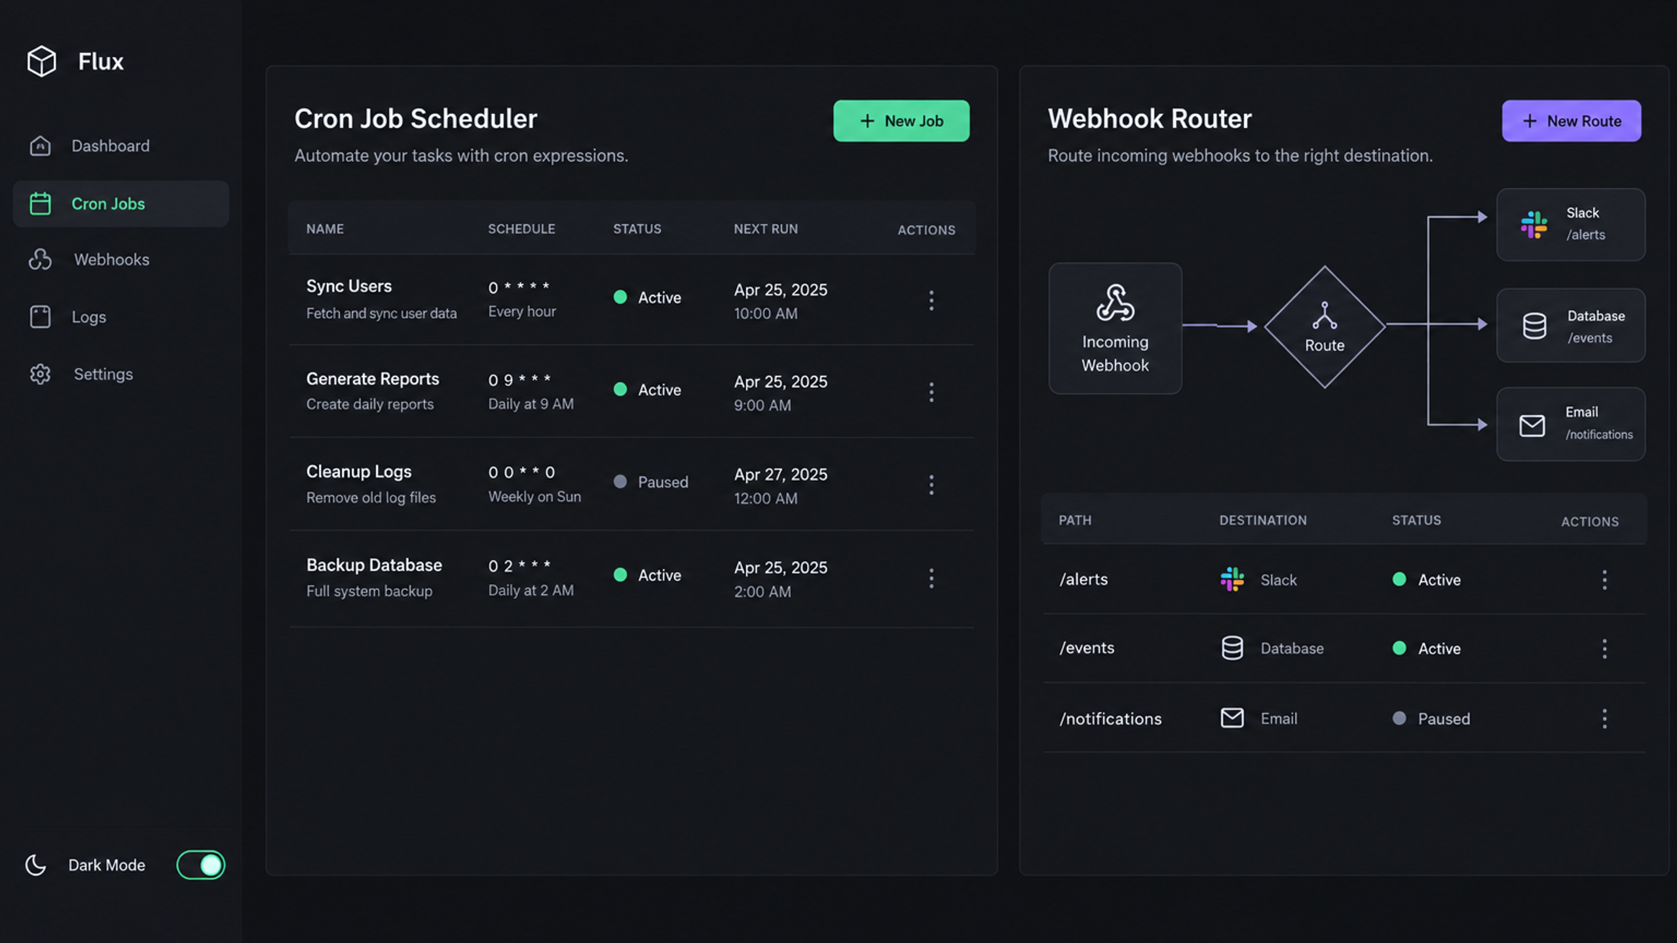Open actions menu for Generate Reports job

point(931,392)
